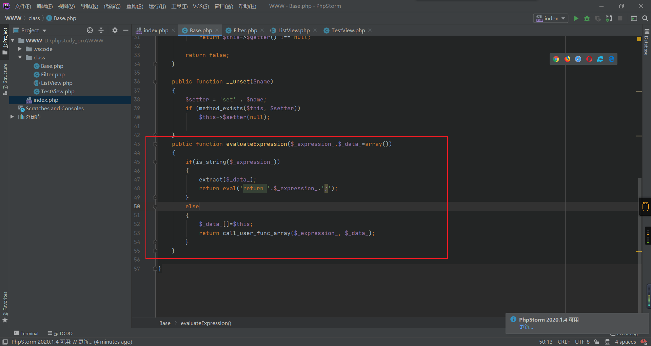This screenshot has width=651, height=346.
Task: Open in Firefox browser icon
Action: (x=567, y=59)
